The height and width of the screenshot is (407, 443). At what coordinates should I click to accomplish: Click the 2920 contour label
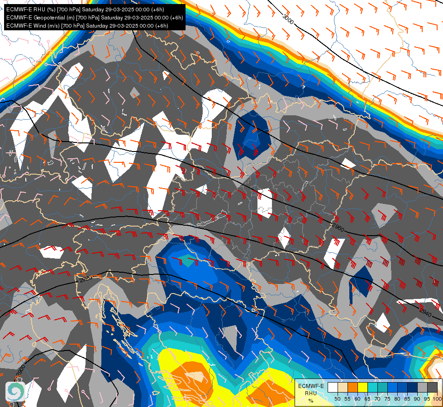click(x=86, y=279)
